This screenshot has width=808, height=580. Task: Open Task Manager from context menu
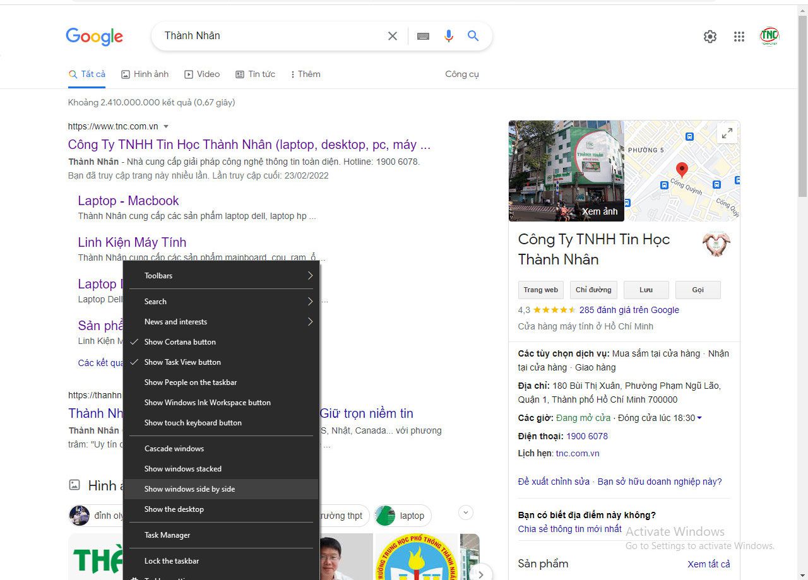pos(222,535)
